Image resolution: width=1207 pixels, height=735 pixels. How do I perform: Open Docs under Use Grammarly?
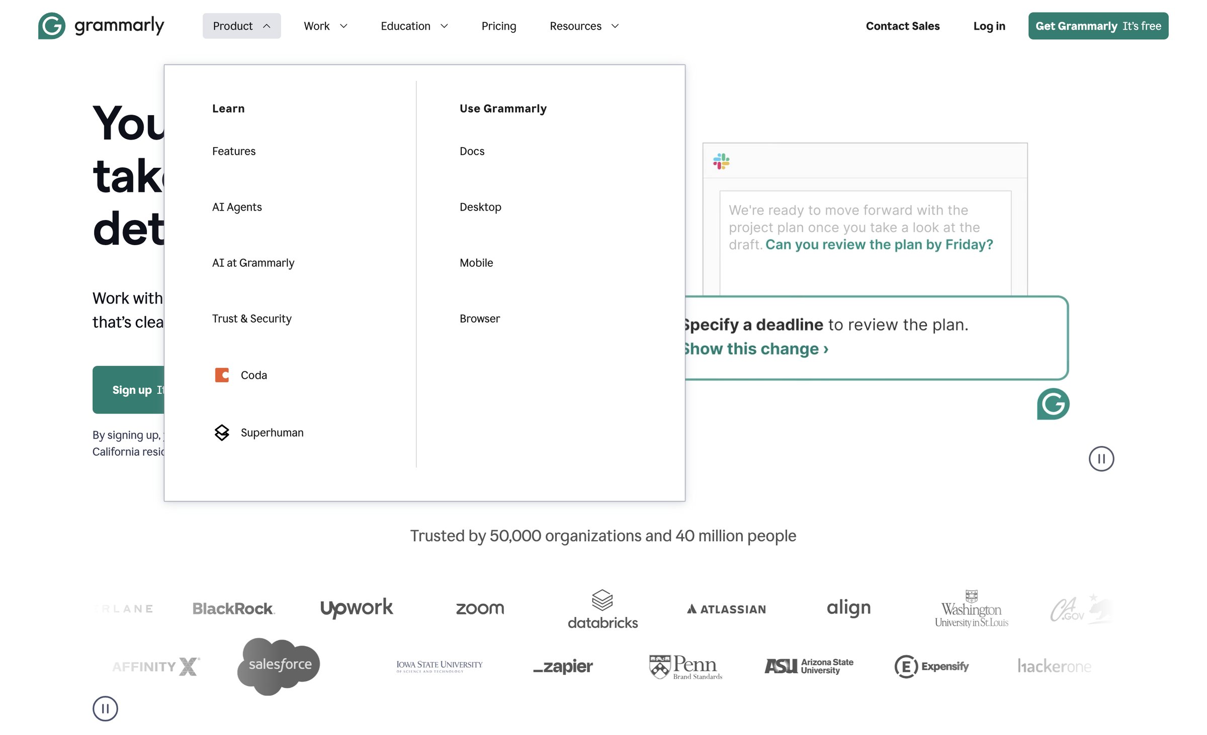point(472,151)
